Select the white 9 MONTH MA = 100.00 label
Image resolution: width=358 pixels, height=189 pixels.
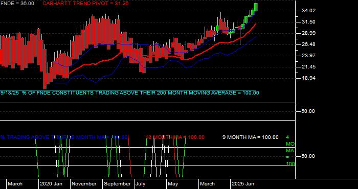[251, 137]
